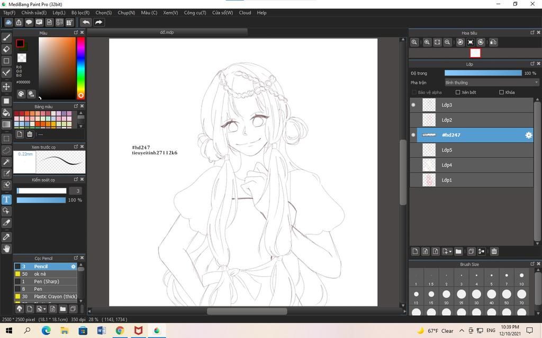Click the Lớp4 layer thumbnail
This screenshot has width=542, height=338.
[429, 165]
